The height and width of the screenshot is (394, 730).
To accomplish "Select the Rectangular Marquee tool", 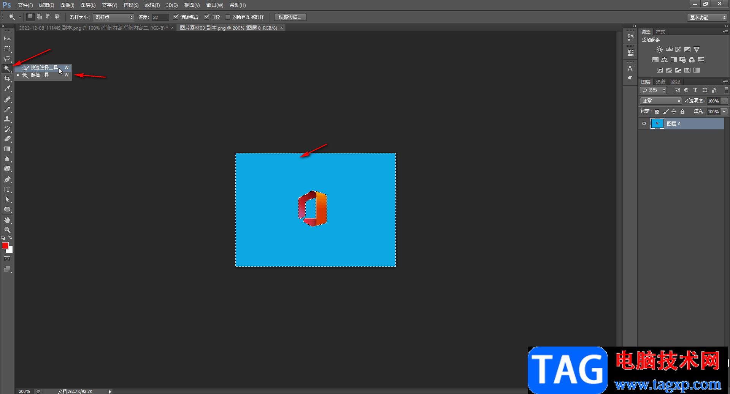I will click(7, 49).
